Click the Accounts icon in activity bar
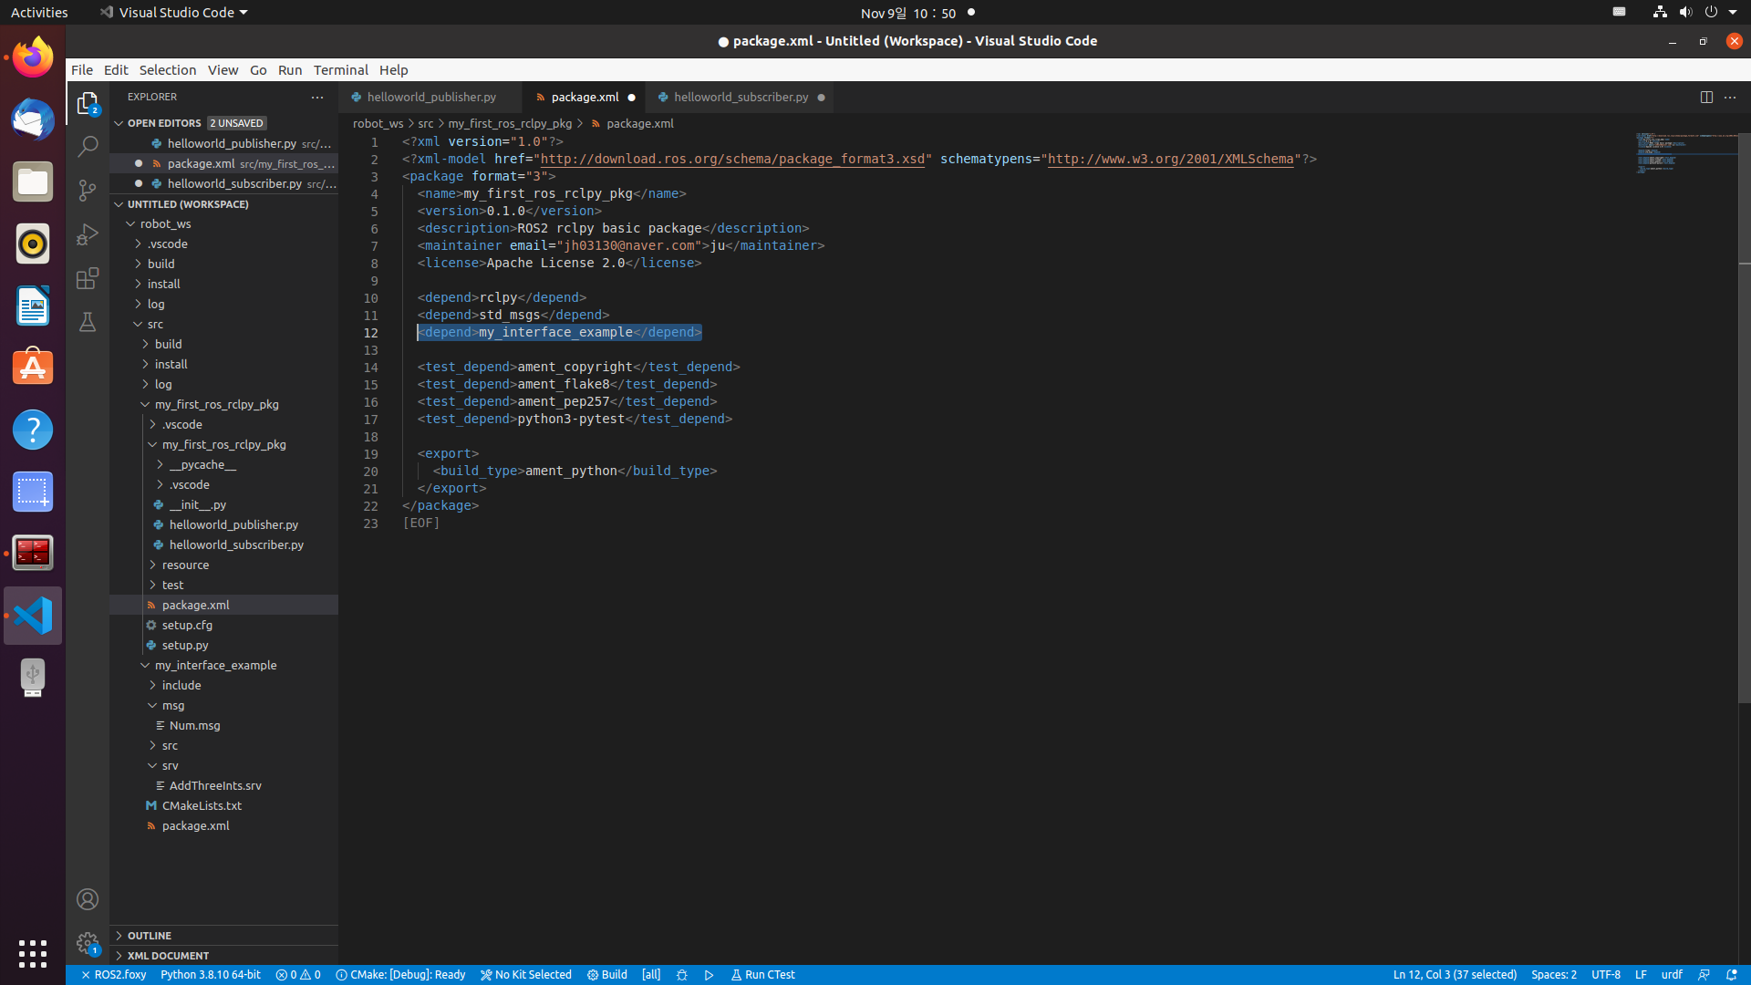The width and height of the screenshot is (1751, 985). (x=88, y=899)
